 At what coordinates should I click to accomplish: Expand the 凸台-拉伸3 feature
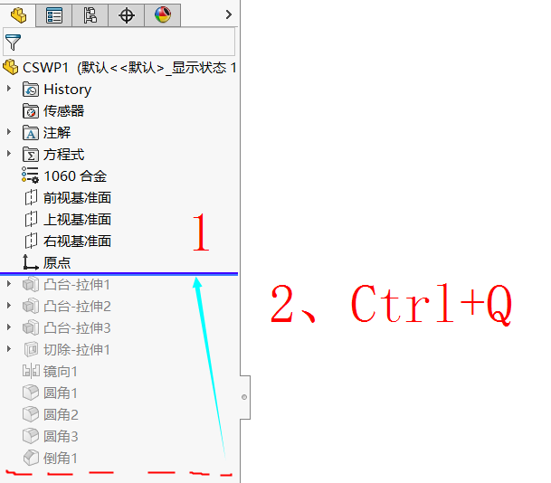pyautogui.click(x=9, y=327)
